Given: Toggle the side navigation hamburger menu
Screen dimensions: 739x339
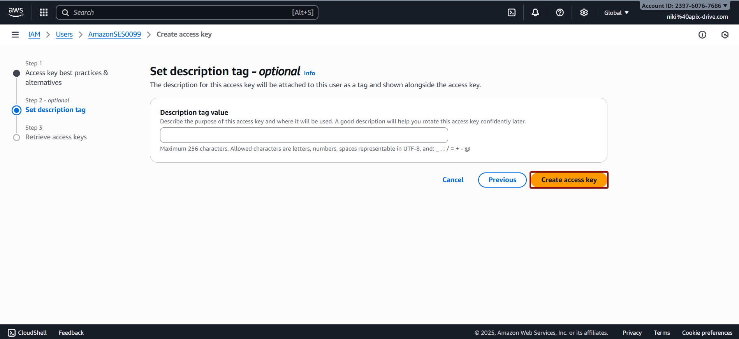Looking at the screenshot, I should [x=15, y=35].
